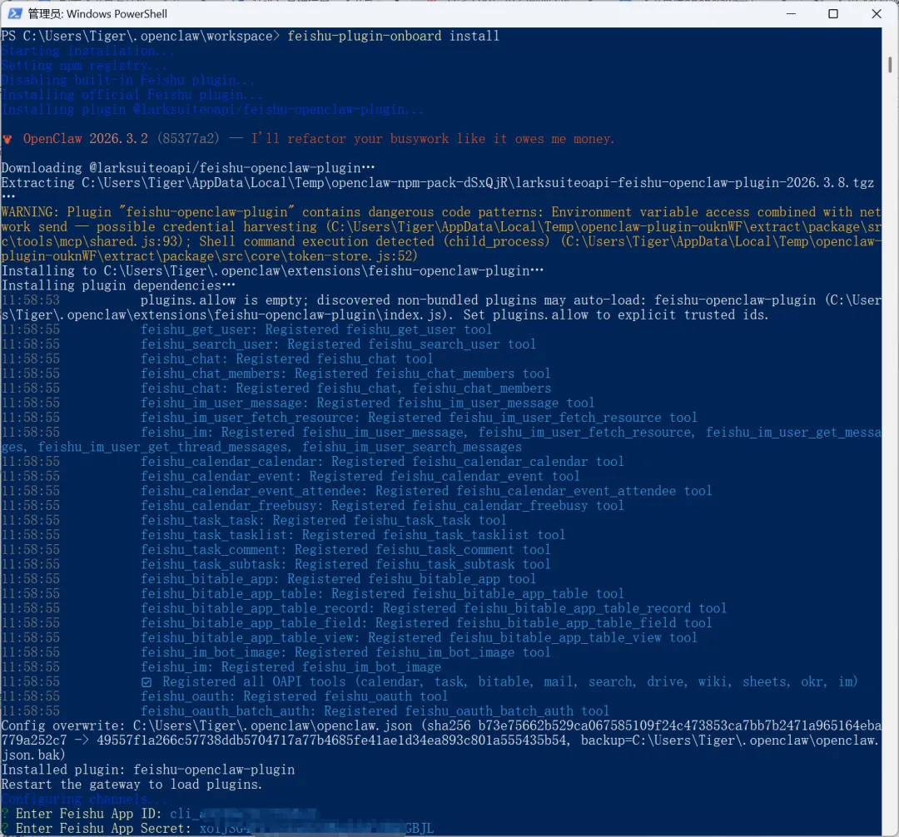Maximize the PowerShell window
The width and height of the screenshot is (899, 837).
click(833, 13)
